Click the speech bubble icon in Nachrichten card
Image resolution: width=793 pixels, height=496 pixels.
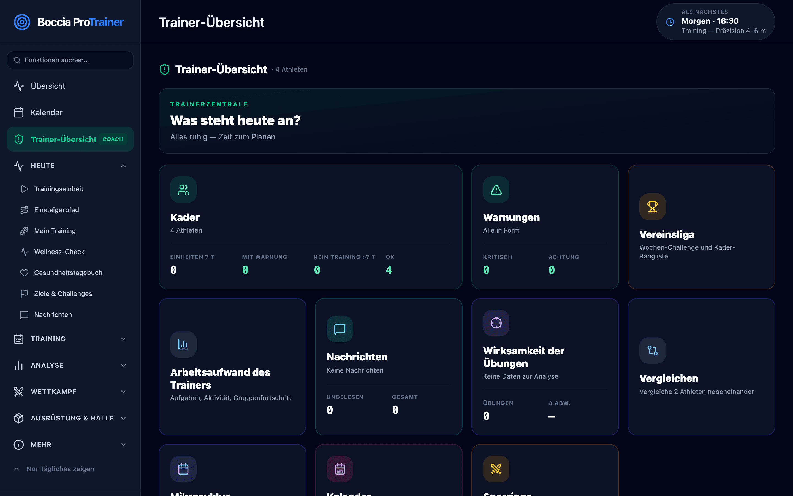[340, 329]
